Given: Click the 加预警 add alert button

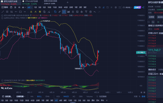Looking at the screenshot, I should point(151,17).
